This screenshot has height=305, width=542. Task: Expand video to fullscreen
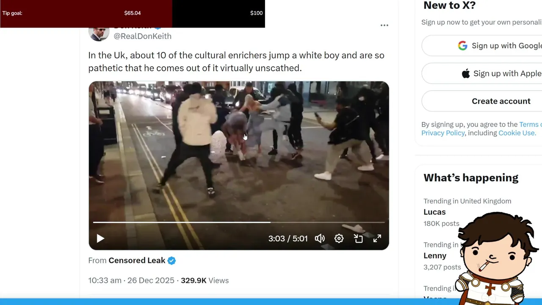click(377, 238)
